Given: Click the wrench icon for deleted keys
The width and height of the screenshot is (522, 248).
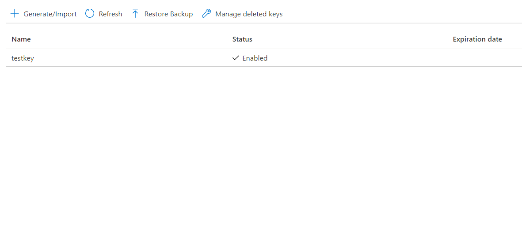Looking at the screenshot, I should (206, 14).
